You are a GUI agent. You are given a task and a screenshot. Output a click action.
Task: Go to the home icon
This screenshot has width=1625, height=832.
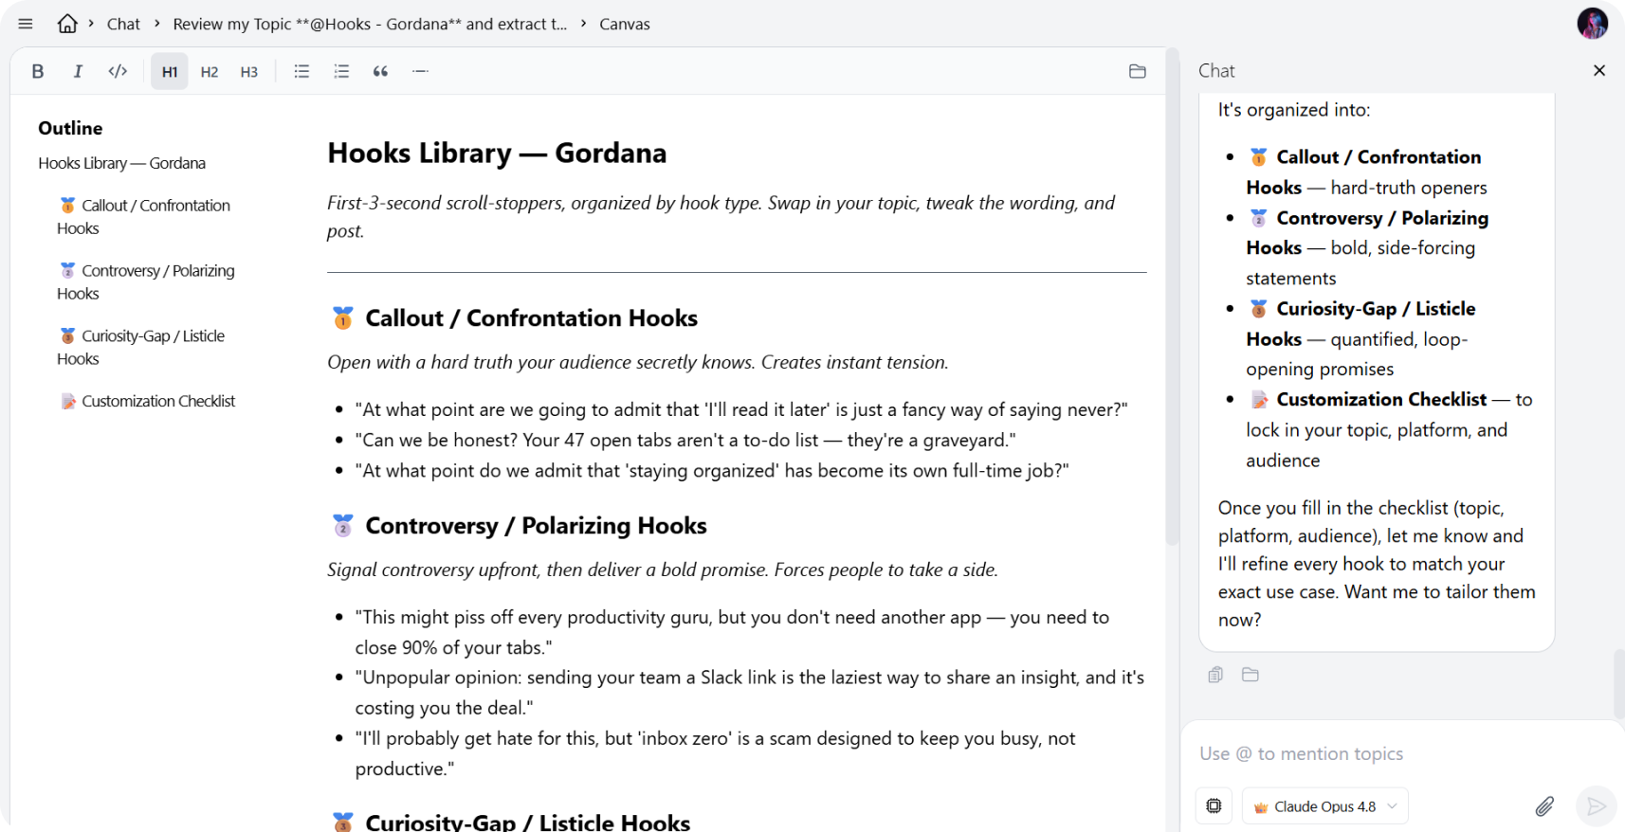point(67,24)
